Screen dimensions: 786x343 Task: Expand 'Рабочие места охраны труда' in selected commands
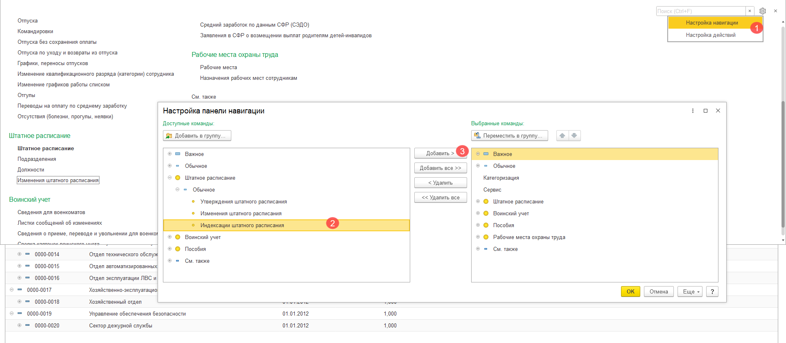[478, 237]
